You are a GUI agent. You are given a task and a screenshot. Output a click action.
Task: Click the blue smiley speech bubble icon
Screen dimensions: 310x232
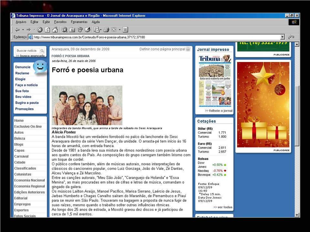pyautogui.click(x=40, y=67)
